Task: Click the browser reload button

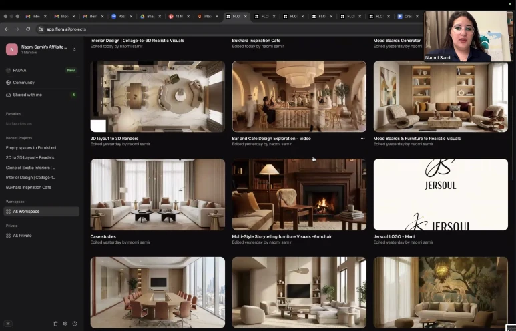Action: tap(28, 29)
